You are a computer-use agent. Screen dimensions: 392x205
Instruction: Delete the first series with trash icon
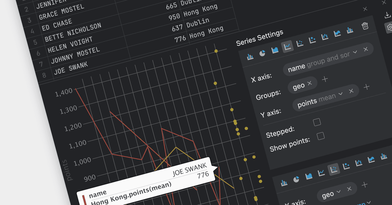(365, 26)
